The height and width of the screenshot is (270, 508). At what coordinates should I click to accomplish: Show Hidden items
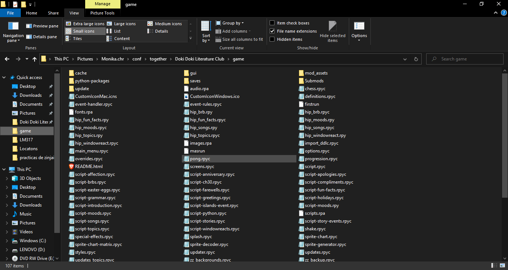point(272,39)
